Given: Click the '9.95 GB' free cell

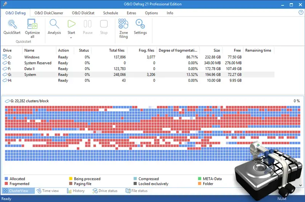Looking at the screenshot, I should (x=235, y=80).
